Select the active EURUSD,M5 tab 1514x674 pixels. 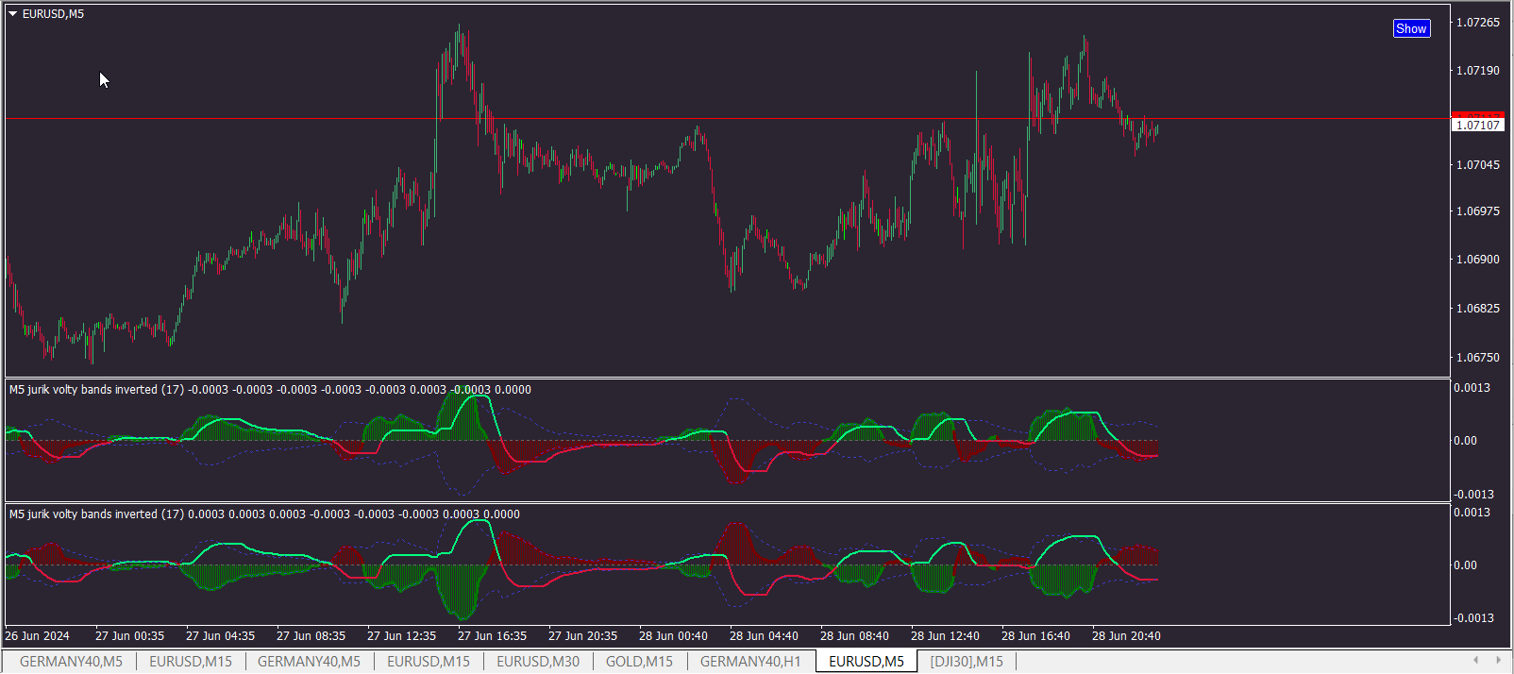[x=866, y=662]
